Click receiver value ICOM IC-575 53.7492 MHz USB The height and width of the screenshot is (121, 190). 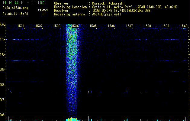(x=121, y=11)
